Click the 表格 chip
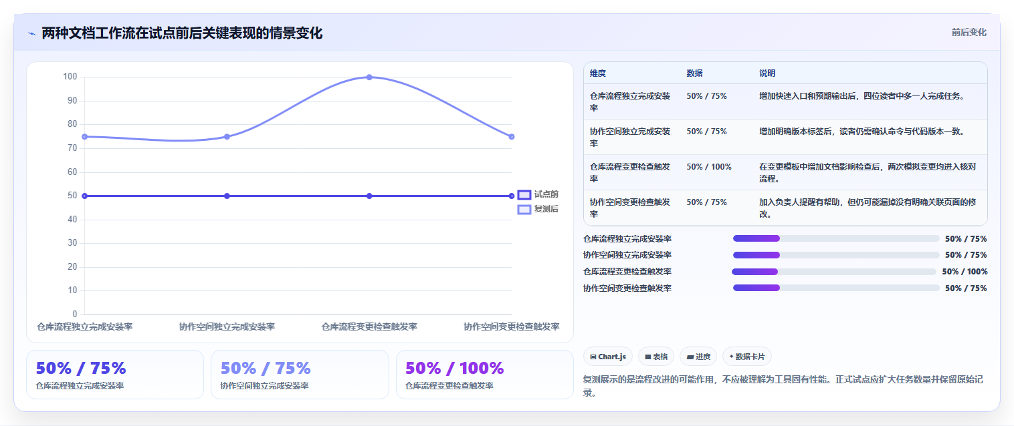 pyautogui.click(x=656, y=357)
